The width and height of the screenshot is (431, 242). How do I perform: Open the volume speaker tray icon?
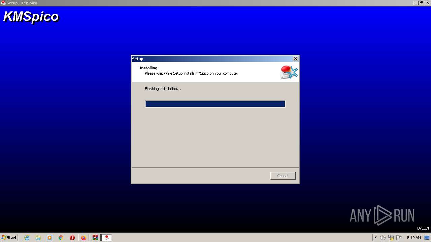pos(383,238)
